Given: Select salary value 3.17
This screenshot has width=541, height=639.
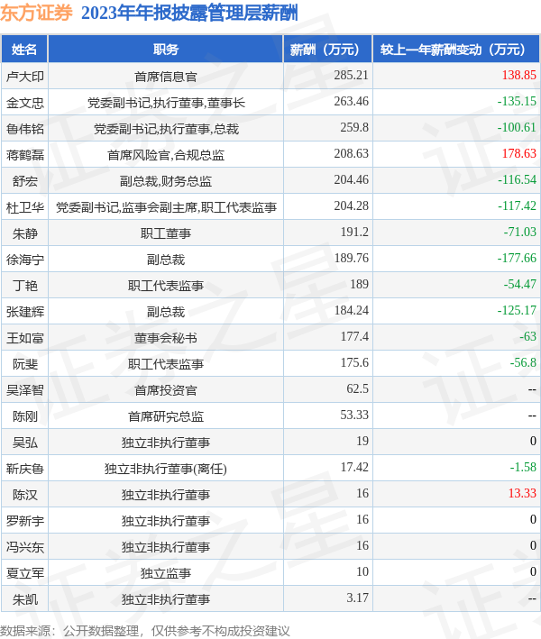Looking at the screenshot, I should pyautogui.click(x=358, y=598).
